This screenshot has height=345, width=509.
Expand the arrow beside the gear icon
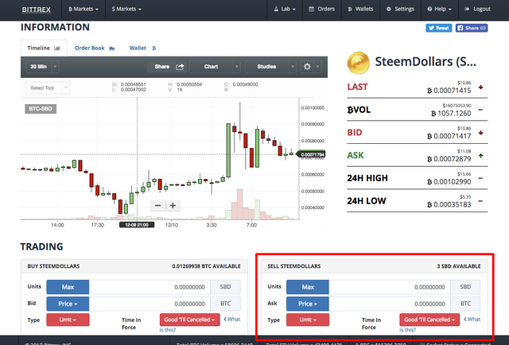[318, 67]
